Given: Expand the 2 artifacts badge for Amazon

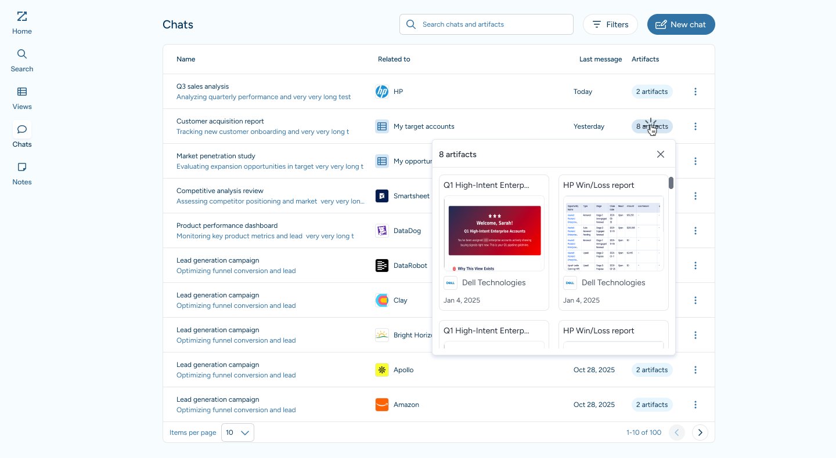Looking at the screenshot, I should coord(652,405).
